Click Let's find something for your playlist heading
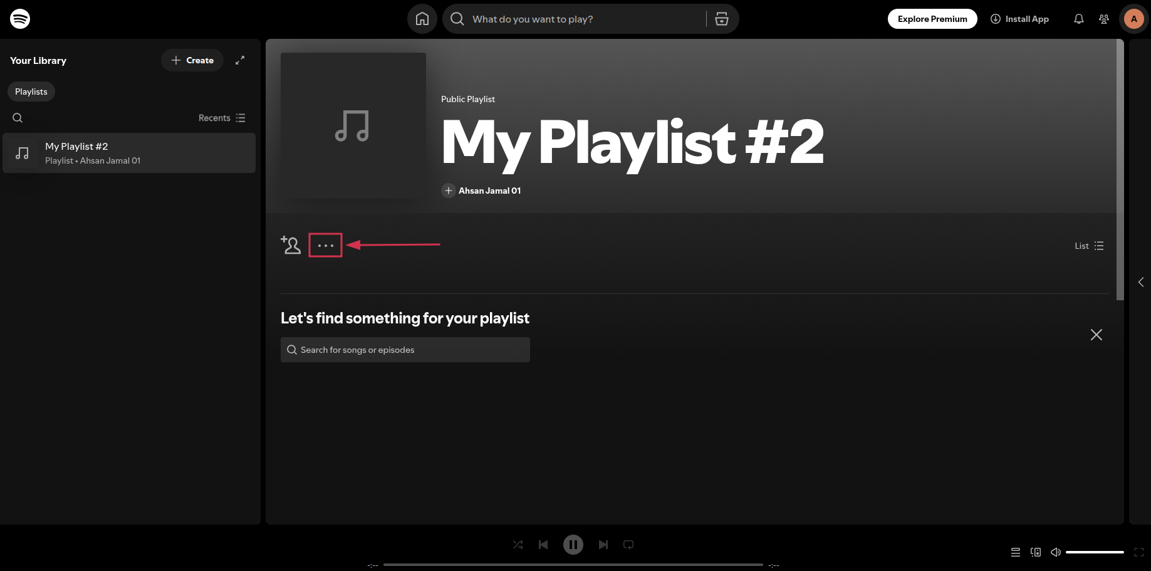 pyautogui.click(x=405, y=318)
